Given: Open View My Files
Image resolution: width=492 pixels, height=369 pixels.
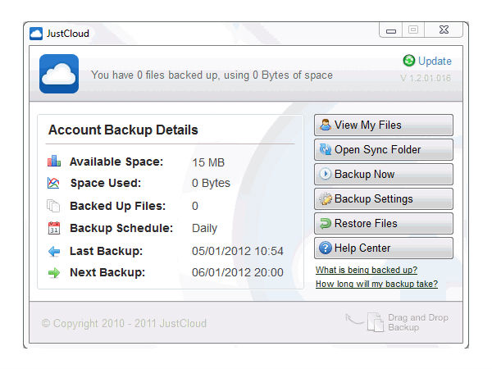Looking at the screenshot, I should (x=384, y=125).
